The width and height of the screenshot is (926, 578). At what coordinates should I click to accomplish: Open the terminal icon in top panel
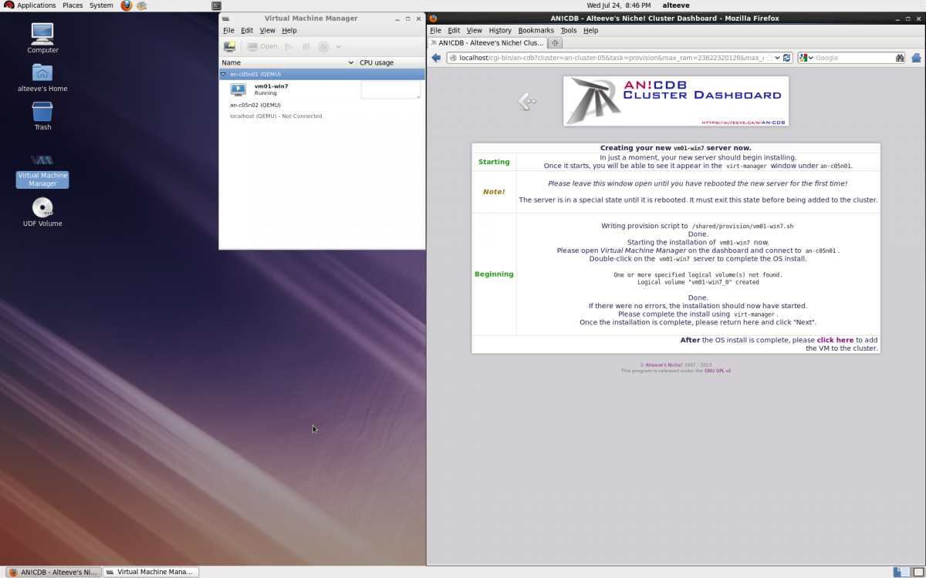click(217, 5)
